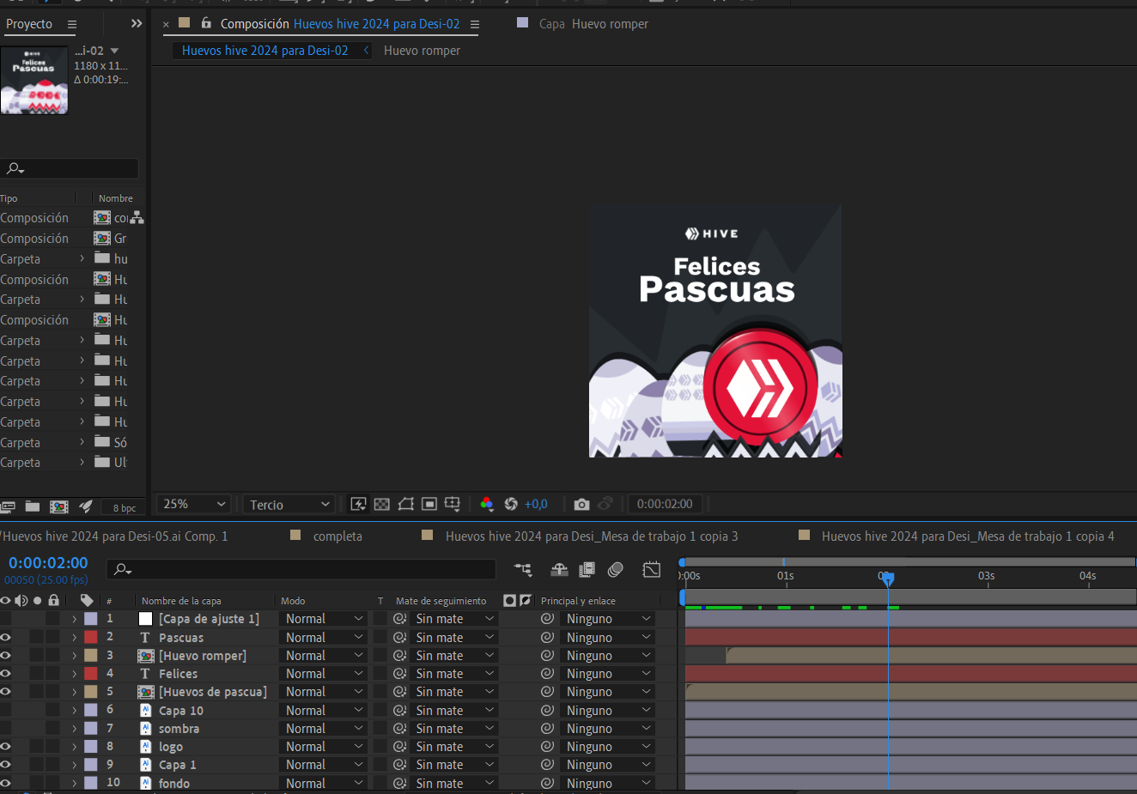Image resolution: width=1137 pixels, height=794 pixels.
Task: Toggle the fast previews icon
Action: [x=358, y=504]
